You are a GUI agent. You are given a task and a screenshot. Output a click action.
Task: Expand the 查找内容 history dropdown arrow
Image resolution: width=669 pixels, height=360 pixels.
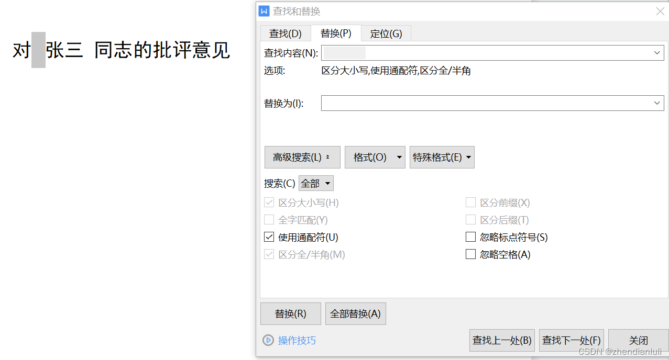coord(657,53)
